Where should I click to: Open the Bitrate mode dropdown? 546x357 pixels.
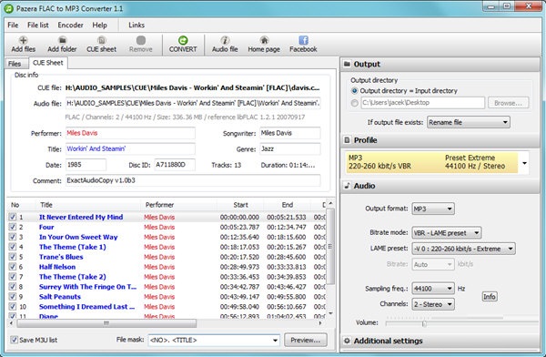click(447, 233)
